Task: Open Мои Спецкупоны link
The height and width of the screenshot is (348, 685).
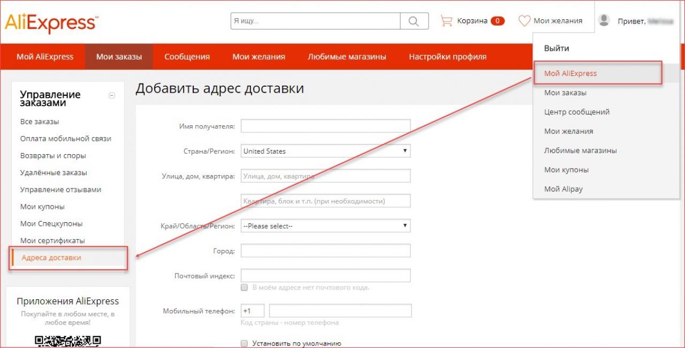Action: coord(51,224)
